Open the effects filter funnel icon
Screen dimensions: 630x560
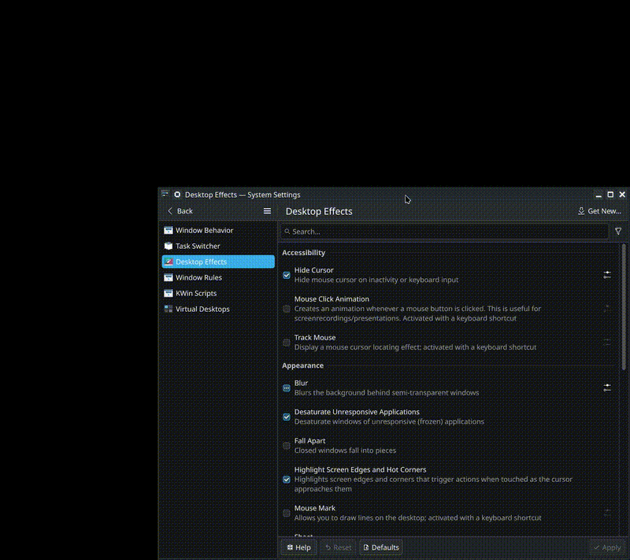click(x=618, y=231)
